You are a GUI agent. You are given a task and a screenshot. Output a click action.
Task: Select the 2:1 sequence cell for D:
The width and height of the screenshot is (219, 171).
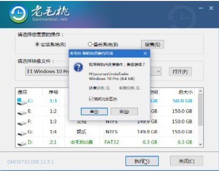pos(53,142)
